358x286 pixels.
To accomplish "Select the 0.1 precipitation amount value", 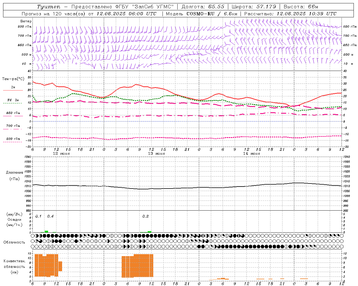I will point(38,216).
